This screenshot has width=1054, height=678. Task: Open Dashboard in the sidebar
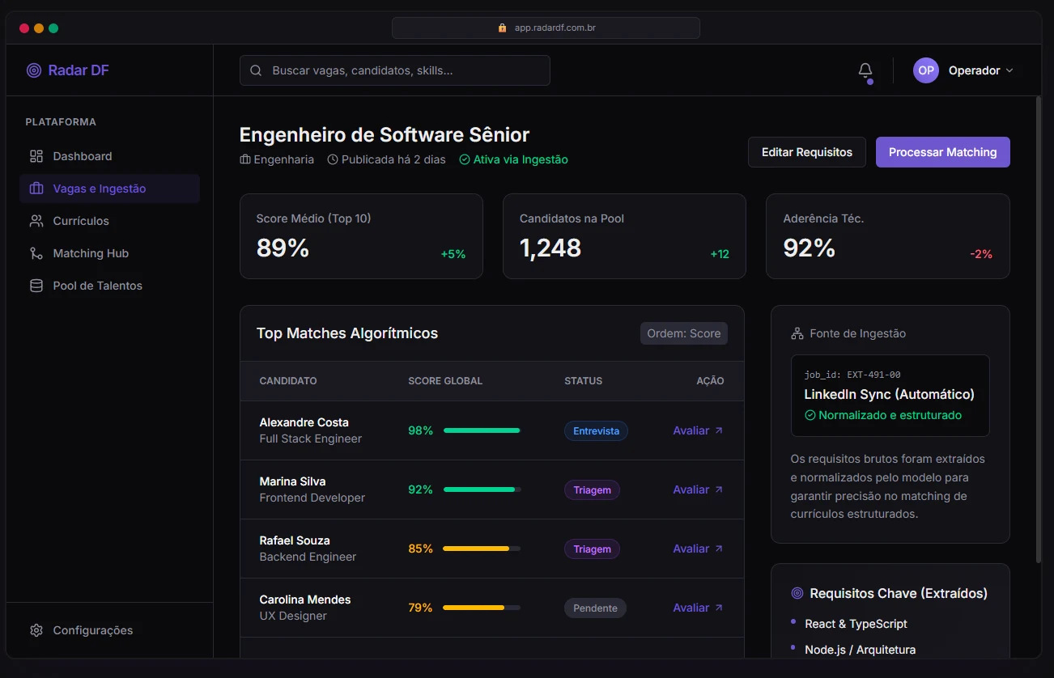pos(110,156)
